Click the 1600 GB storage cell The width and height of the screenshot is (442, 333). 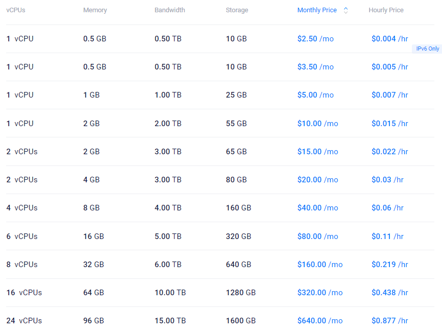240,321
